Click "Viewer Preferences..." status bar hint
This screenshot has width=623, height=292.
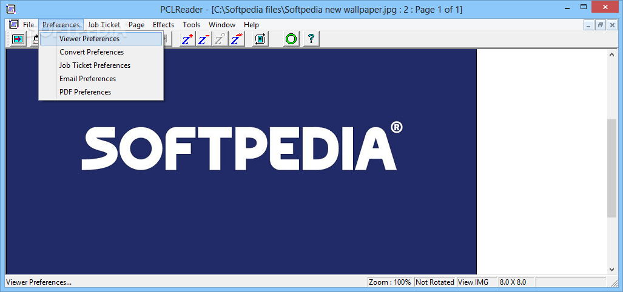tap(39, 282)
